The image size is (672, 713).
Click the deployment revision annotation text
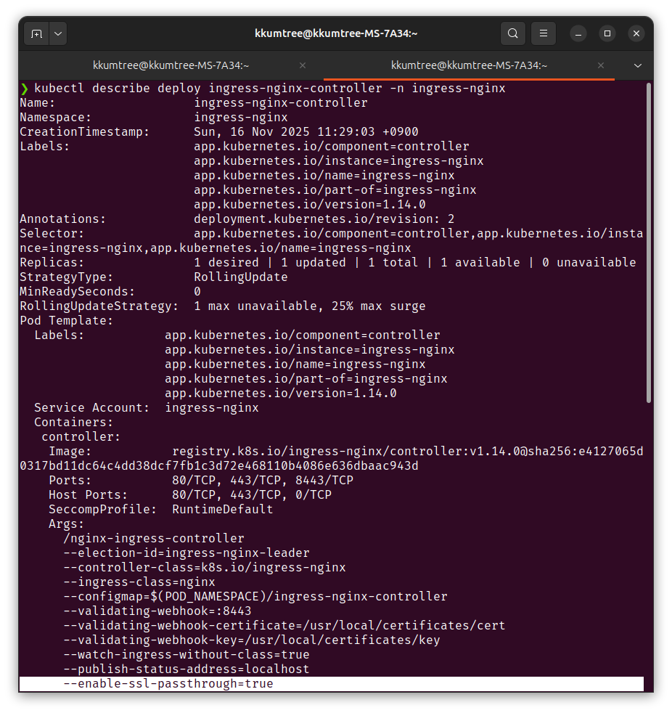tap(324, 219)
